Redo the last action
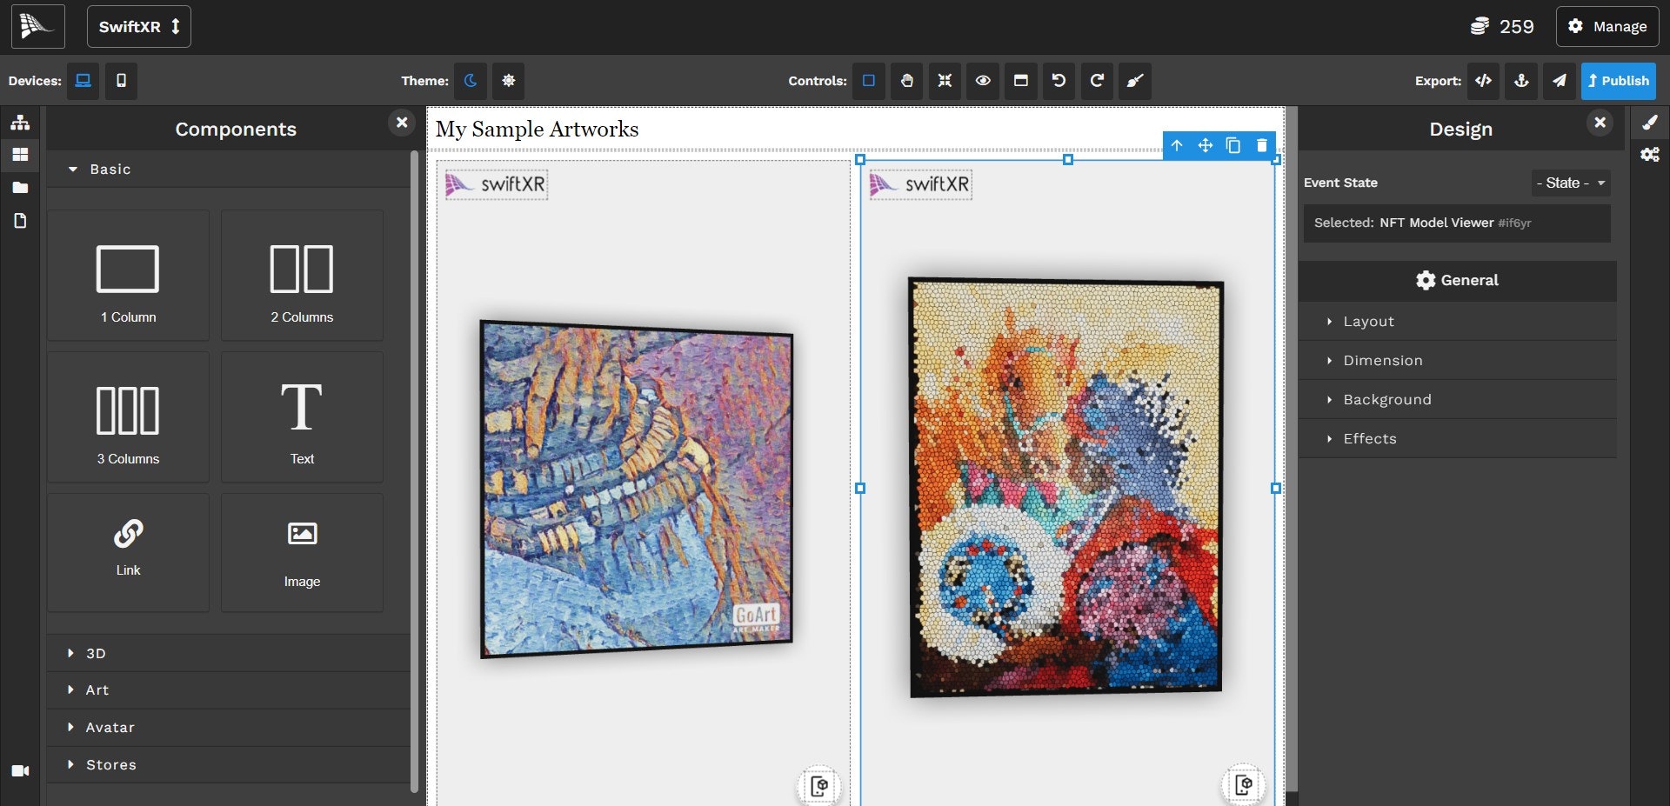Image resolution: width=1670 pixels, height=806 pixels. (1097, 81)
